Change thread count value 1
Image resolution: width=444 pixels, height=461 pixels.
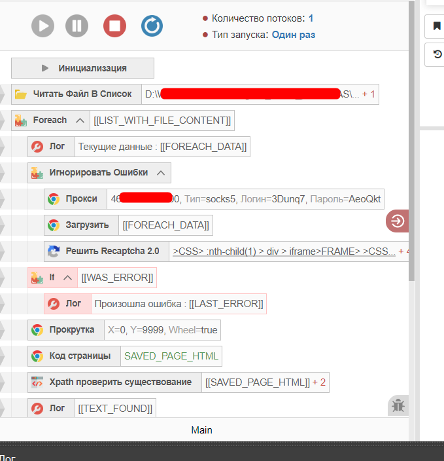pos(311,18)
